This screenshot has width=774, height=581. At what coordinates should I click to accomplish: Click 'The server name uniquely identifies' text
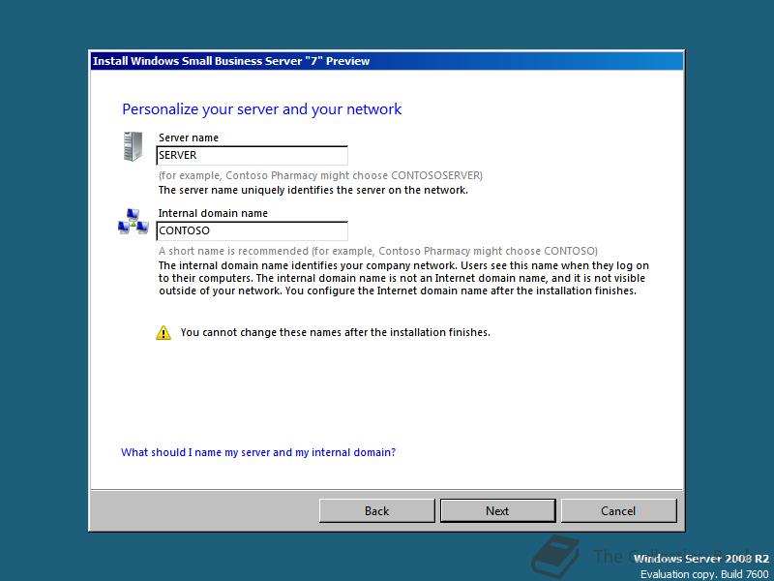pos(313,190)
